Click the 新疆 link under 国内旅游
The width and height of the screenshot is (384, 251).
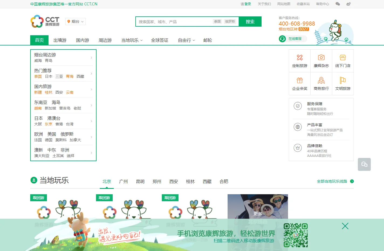pyautogui.click(x=38, y=93)
